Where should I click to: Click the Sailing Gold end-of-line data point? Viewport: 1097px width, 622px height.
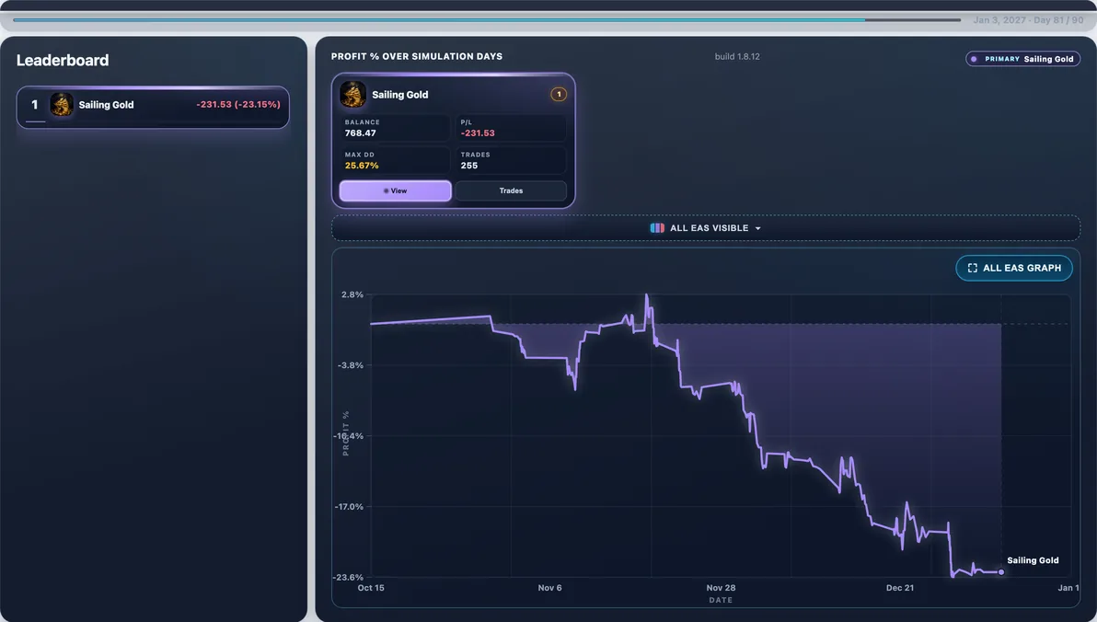[x=1001, y=572]
